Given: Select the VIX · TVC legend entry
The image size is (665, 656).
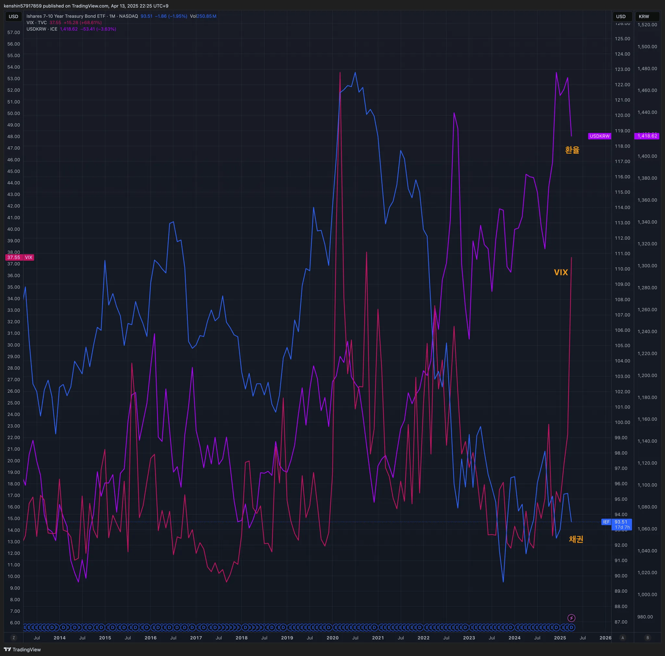Looking at the screenshot, I should pos(36,23).
